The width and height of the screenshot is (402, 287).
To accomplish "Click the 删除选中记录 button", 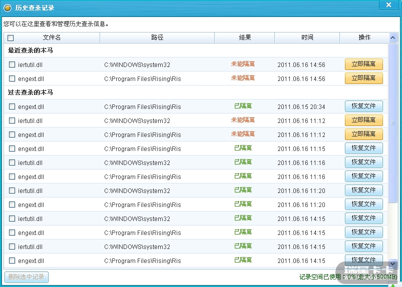I will [x=27, y=277].
